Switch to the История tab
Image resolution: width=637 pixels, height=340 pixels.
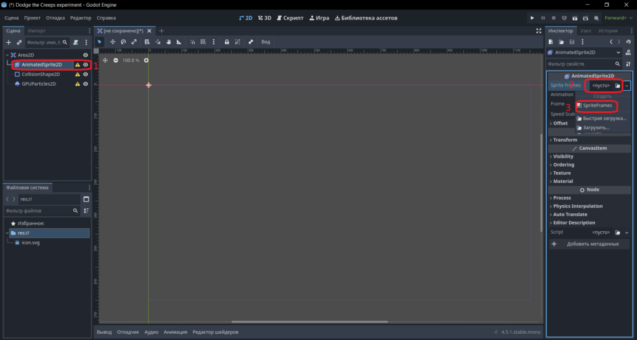click(x=608, y=31)
